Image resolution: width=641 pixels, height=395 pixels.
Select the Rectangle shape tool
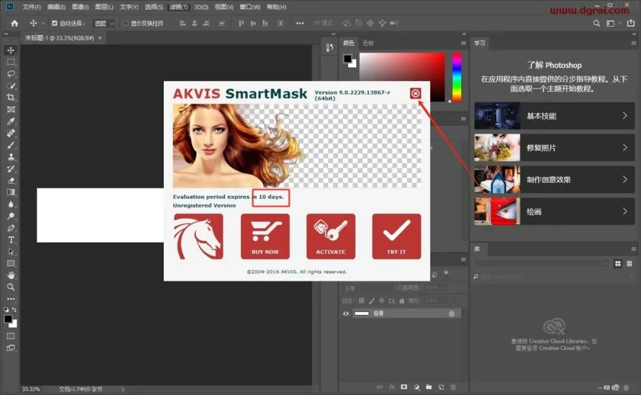pos(11,263)
